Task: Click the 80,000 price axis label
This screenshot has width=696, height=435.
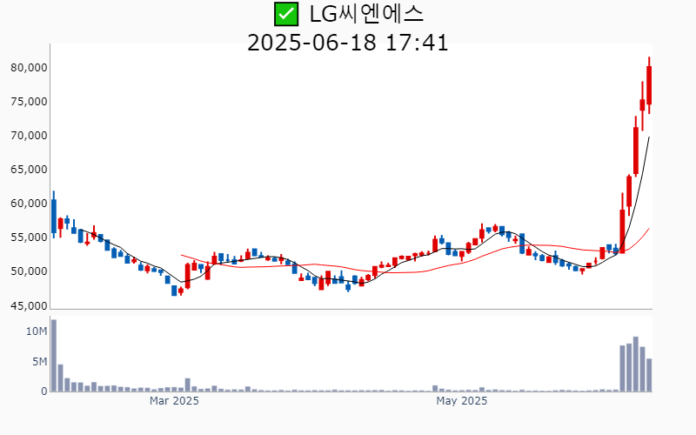Action: [x=29, y=68]
